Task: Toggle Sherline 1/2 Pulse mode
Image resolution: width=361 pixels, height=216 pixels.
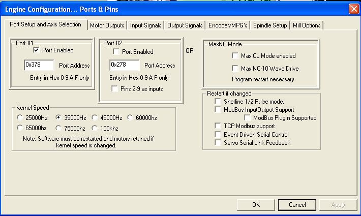Action: click(218, 102)
